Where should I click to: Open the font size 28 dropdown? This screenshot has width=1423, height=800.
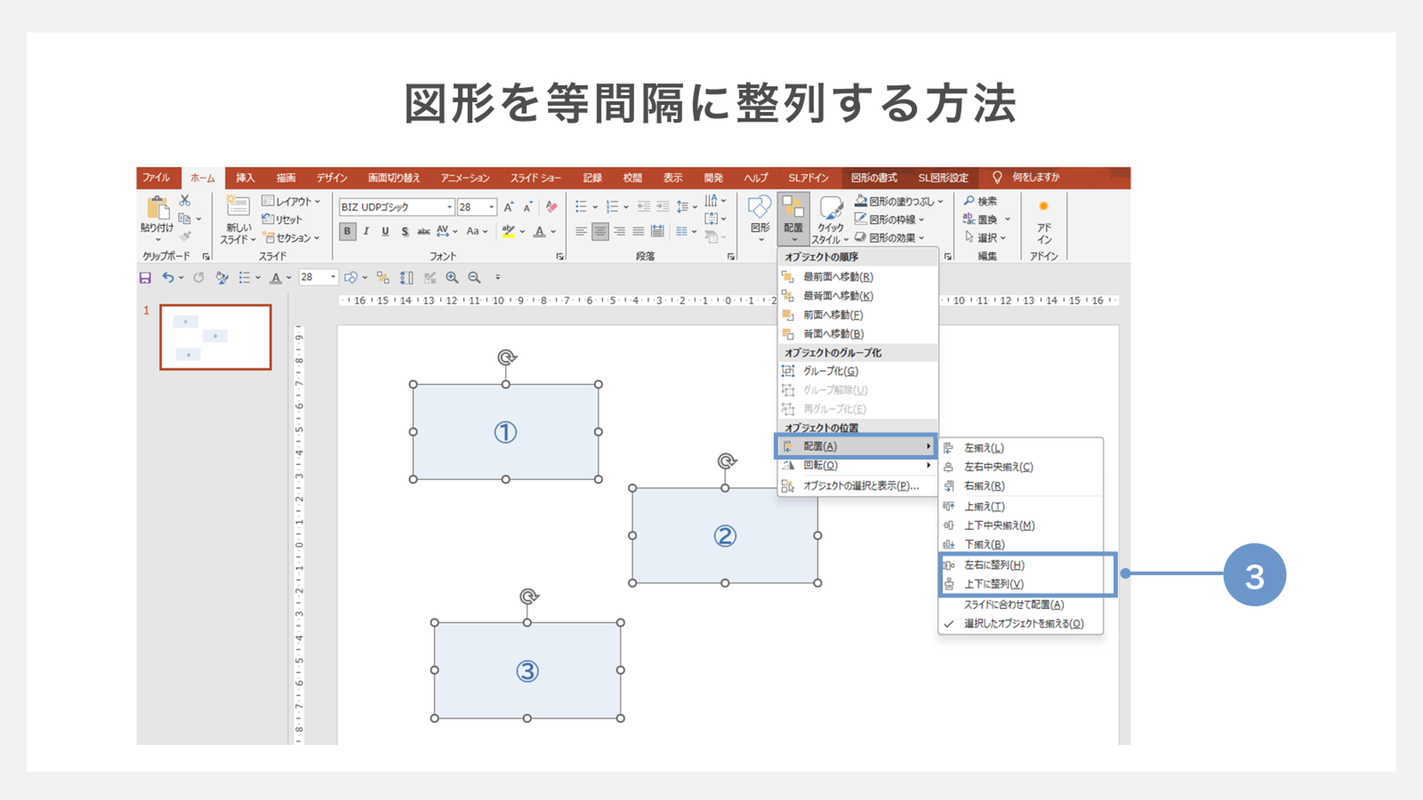[x=491, y=207]
